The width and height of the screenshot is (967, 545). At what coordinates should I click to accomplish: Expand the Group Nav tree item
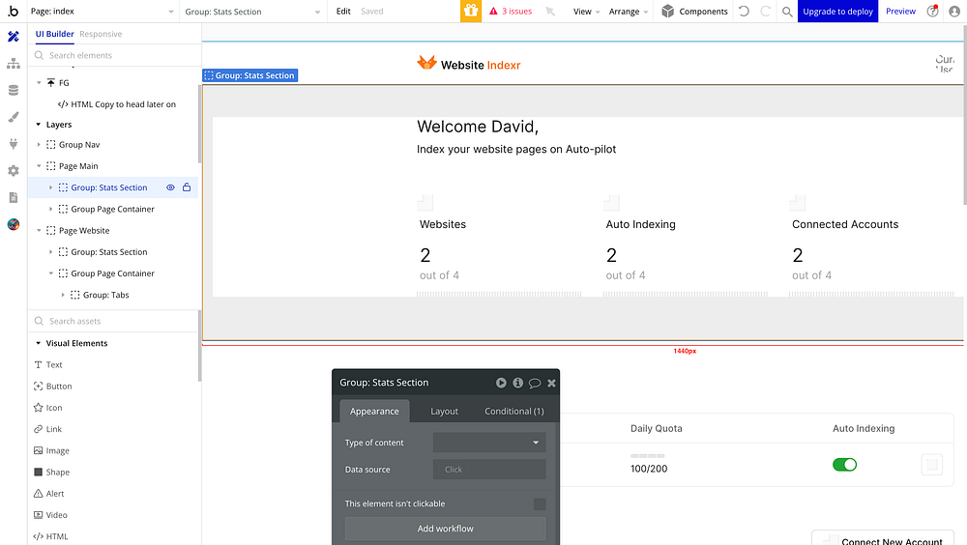pyautogui.click(x=39, y=145)
